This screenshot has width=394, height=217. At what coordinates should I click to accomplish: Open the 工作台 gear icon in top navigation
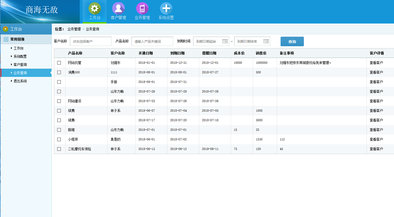coord(95,9)
